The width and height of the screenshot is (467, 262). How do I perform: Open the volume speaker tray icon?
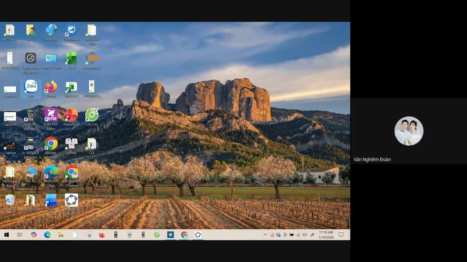coord(305,235)
